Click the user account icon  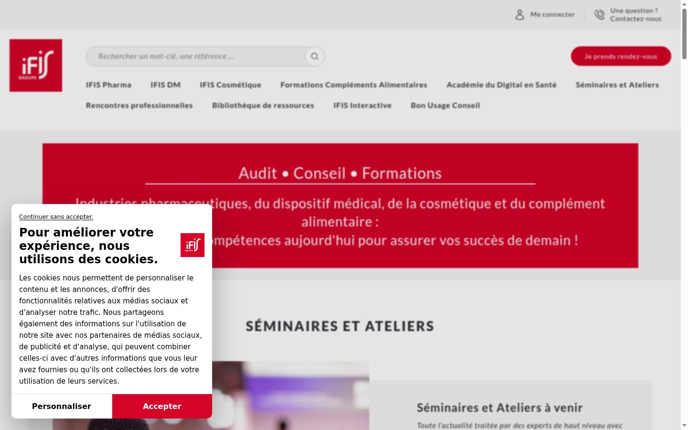(x=520, y=15)
